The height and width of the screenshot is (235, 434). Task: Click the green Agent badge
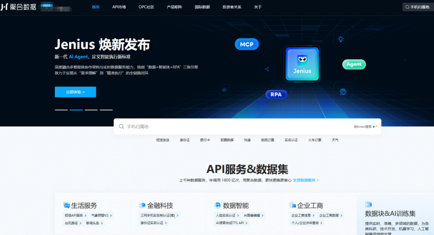(x=354, y=64)
